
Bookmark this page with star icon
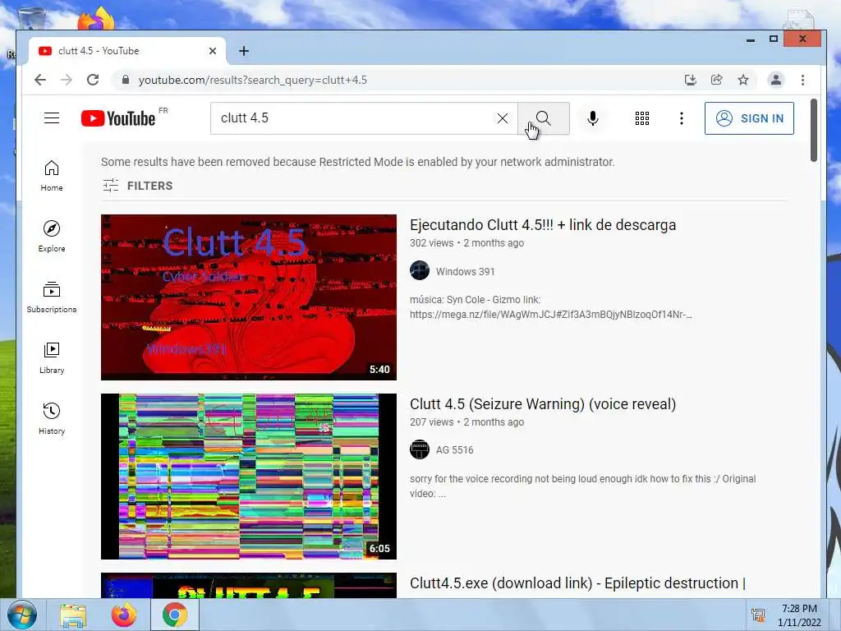[742, 80]
